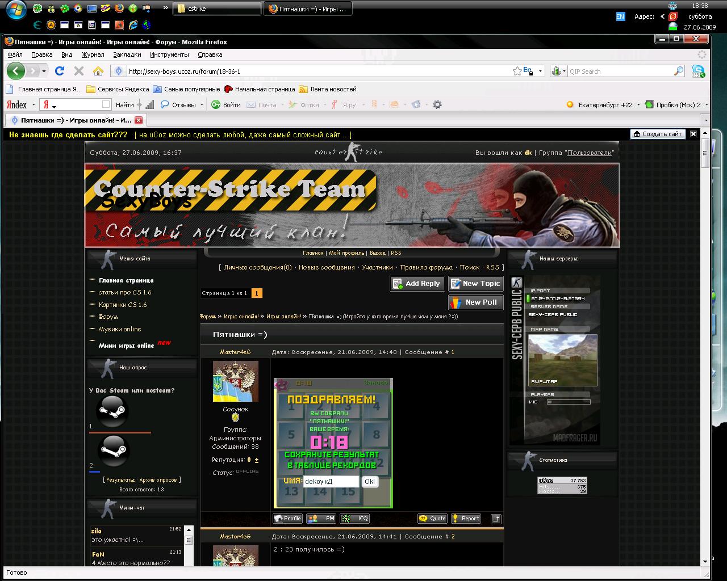This screenshot has height=581, width=727.
Task: Launch Internet Explorer from quick launch
Action: point(133,25)
